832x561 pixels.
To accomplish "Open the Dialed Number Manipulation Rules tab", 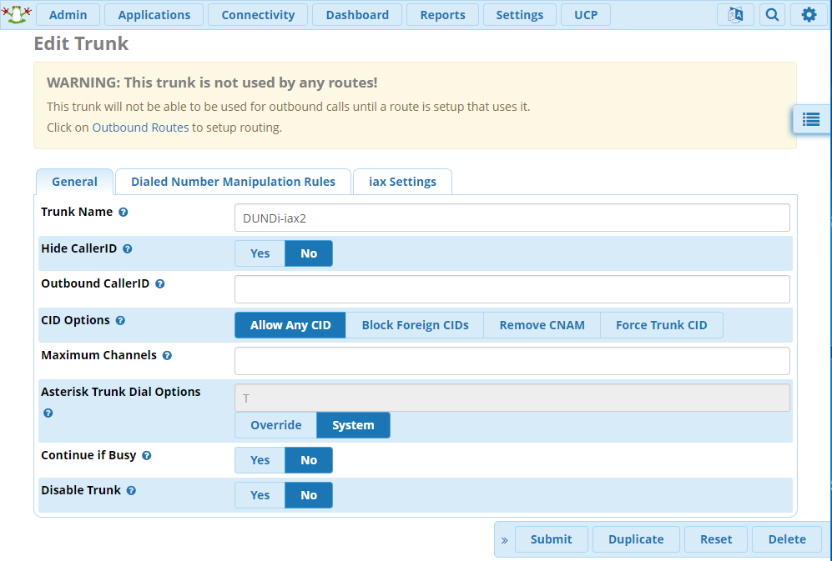I will click(x=232, y=181).
